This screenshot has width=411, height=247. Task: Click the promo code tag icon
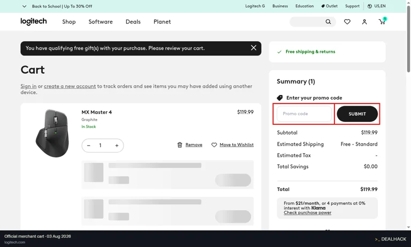[280, 98]
